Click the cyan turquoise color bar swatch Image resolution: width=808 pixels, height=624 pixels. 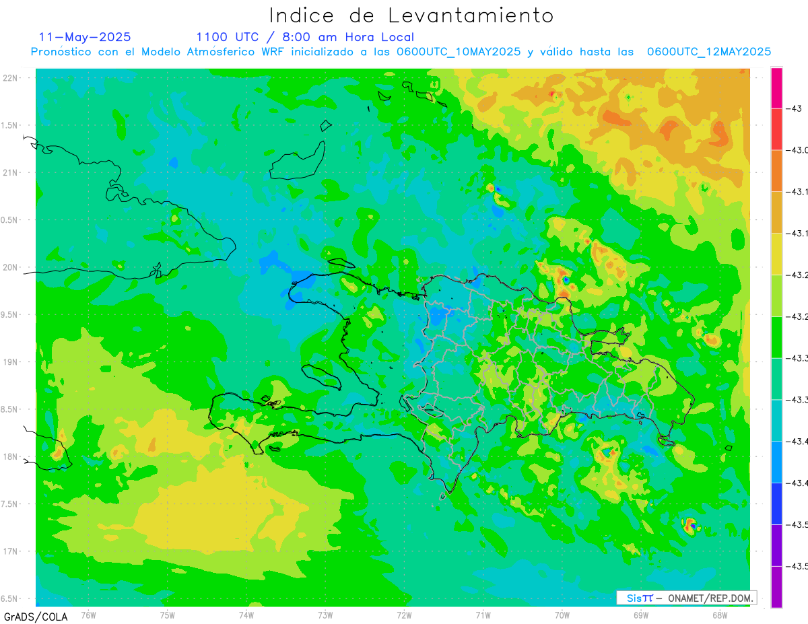(x=776, y=421)
